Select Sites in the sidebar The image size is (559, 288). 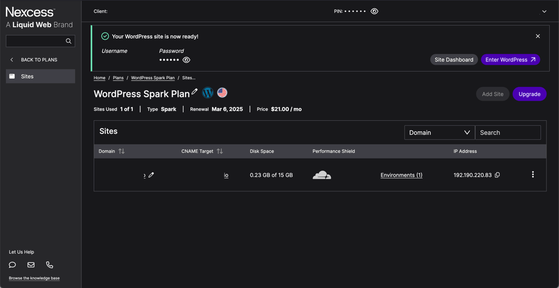[x=40, y=77]
